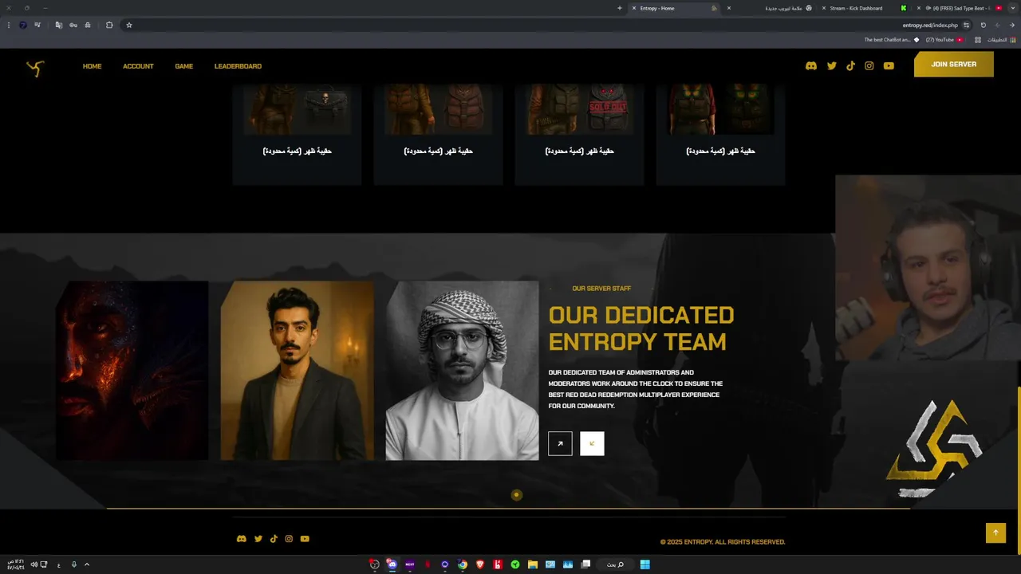
Task: Select the lava dragon face team portrait
Action: coord(132,371)
